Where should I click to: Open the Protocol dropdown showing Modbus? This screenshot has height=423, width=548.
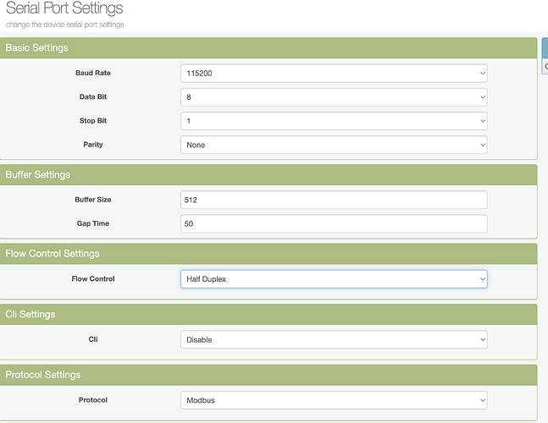pyautogui.click(x=334, y=400)
